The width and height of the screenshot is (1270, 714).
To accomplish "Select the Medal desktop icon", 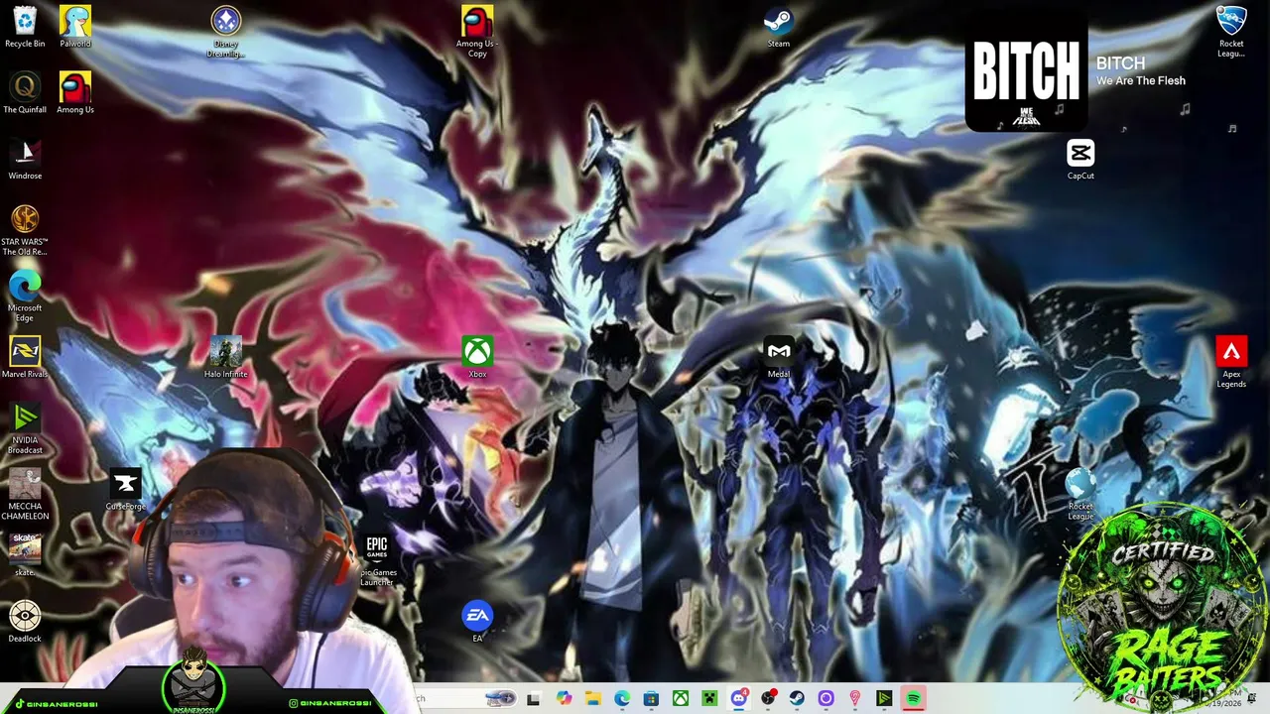I will coord(779,357).
